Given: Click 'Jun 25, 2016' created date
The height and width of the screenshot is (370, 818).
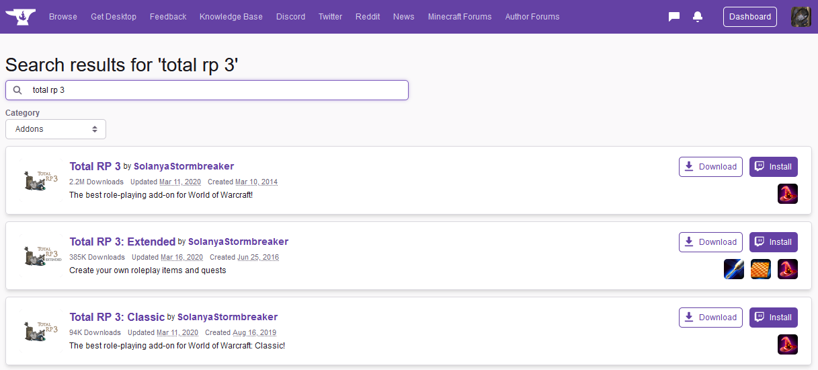Looking at the screenshot, I should 257,258.
